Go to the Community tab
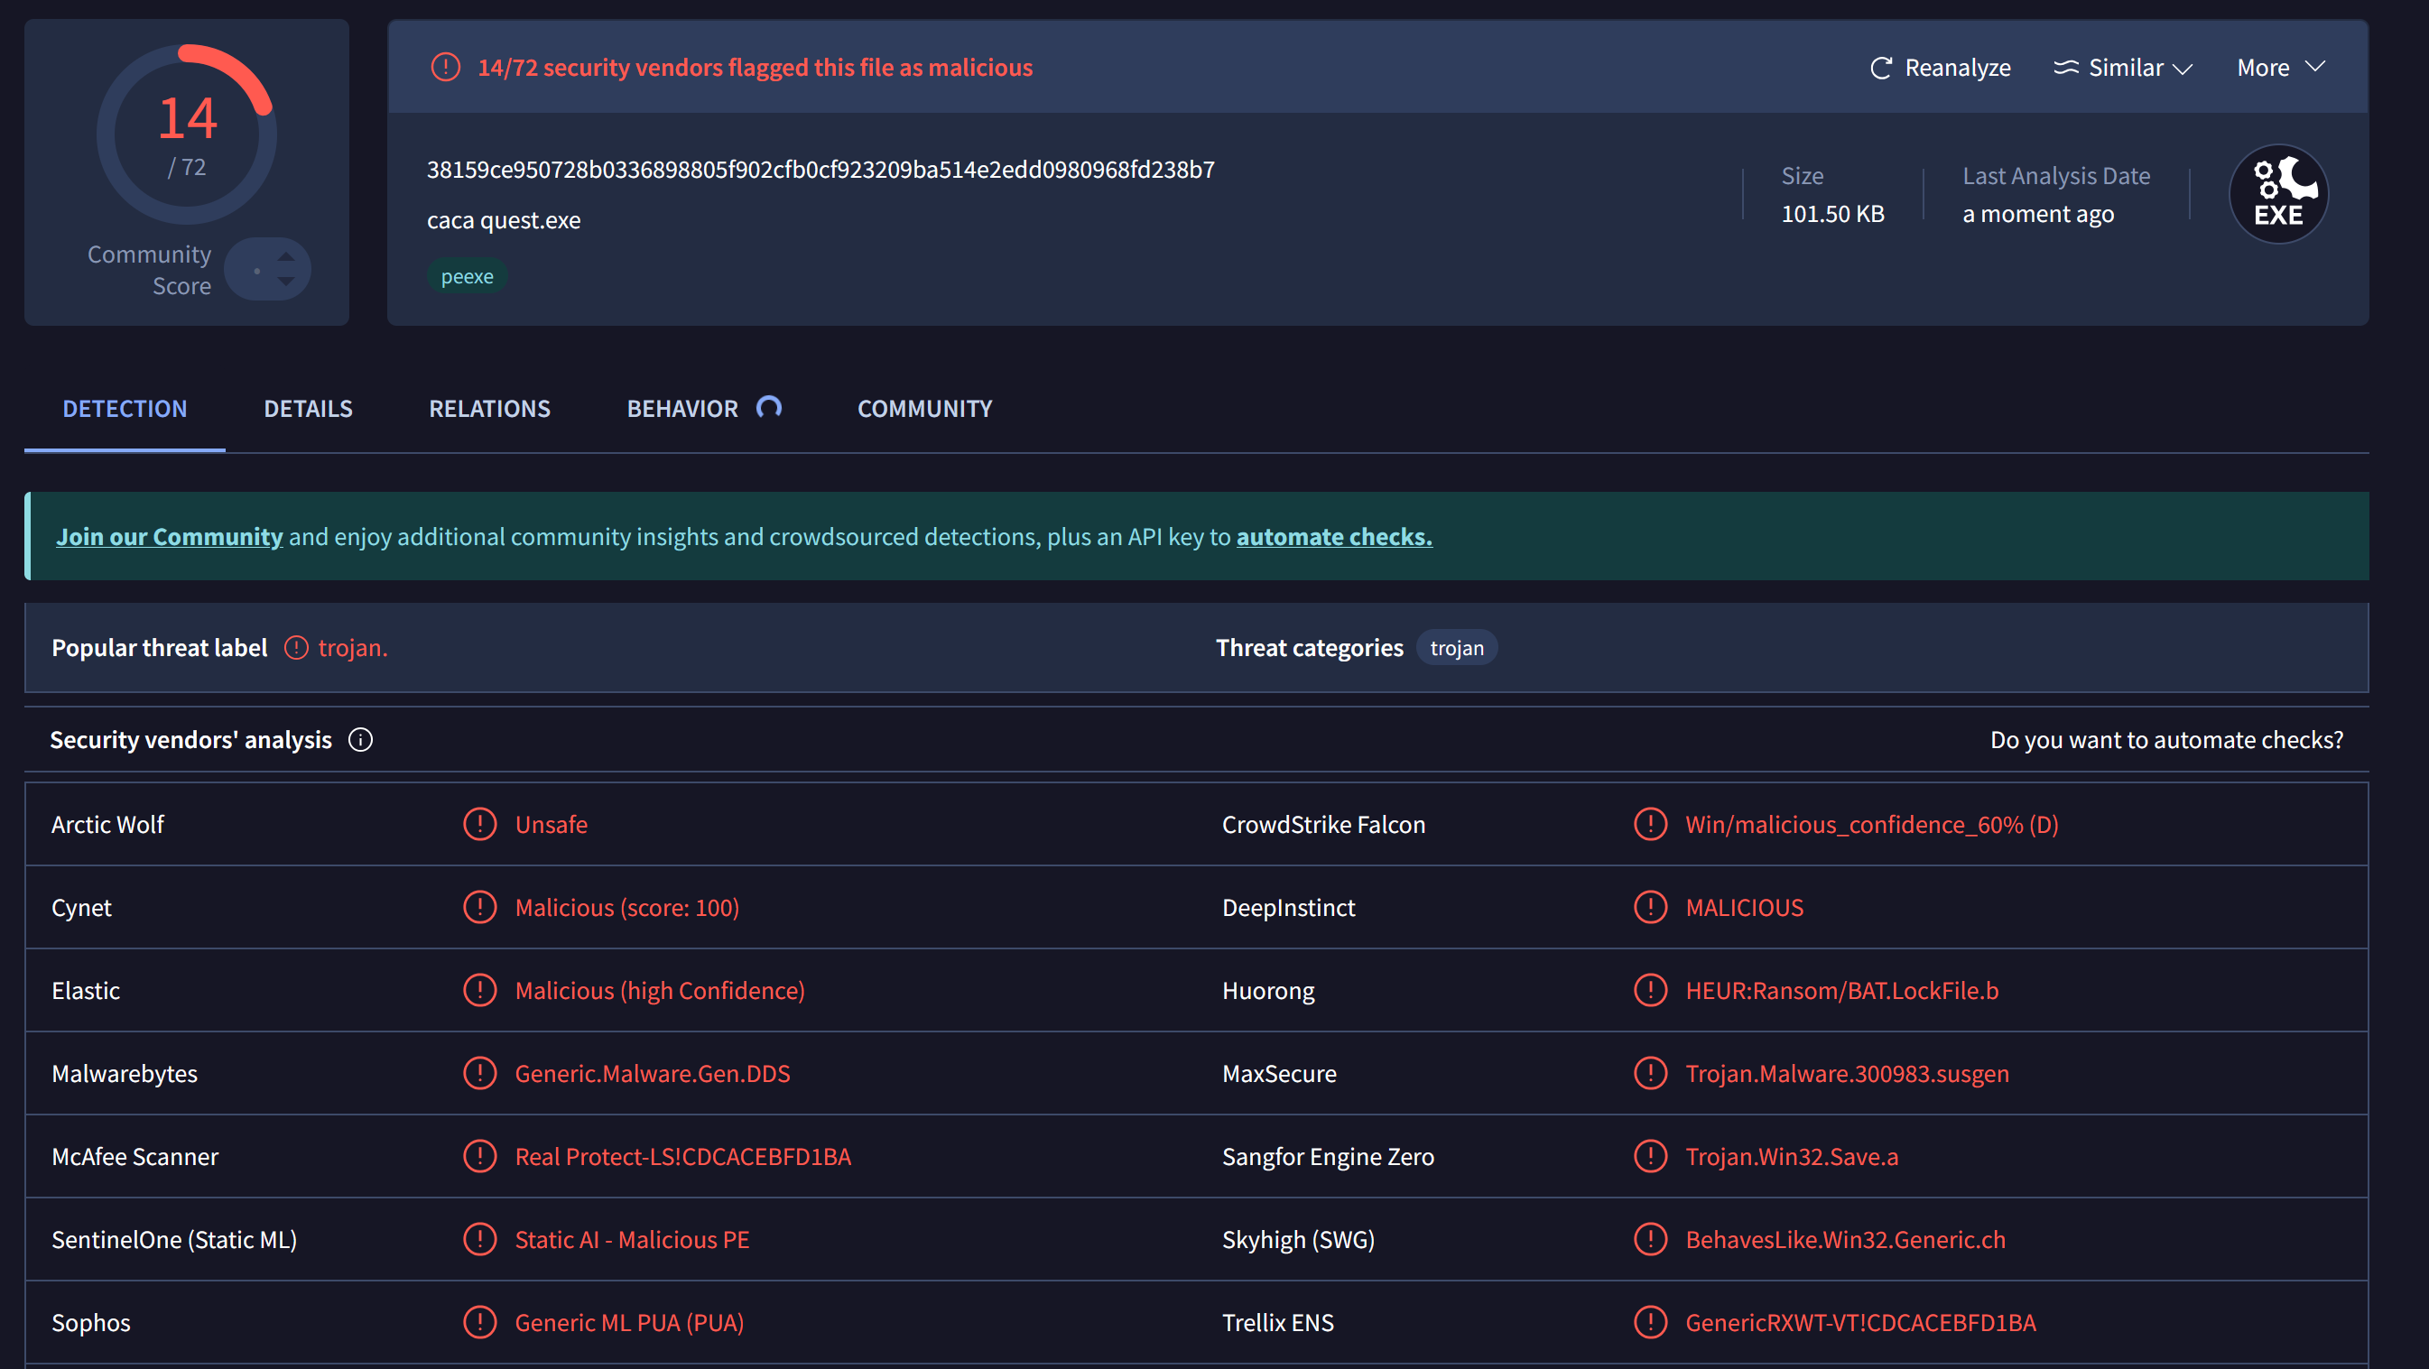2429x1369 pixels. pos(924,408)
